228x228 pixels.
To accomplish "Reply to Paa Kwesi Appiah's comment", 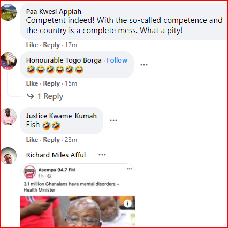I will click(x=51, y=45).
